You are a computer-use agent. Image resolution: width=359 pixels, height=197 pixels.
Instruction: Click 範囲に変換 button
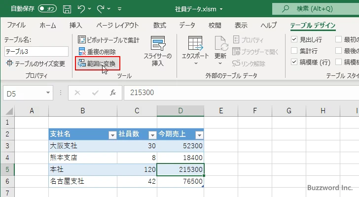(x=97, y=64)
